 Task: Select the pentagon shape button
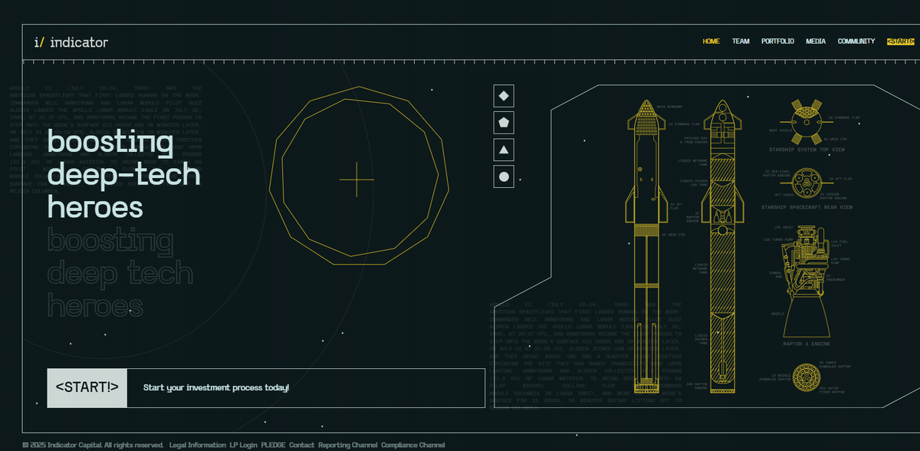coord(504,123)
